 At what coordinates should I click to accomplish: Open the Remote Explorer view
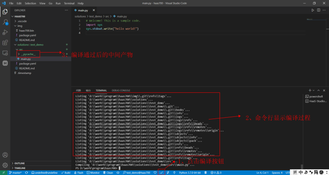point(5,53)
